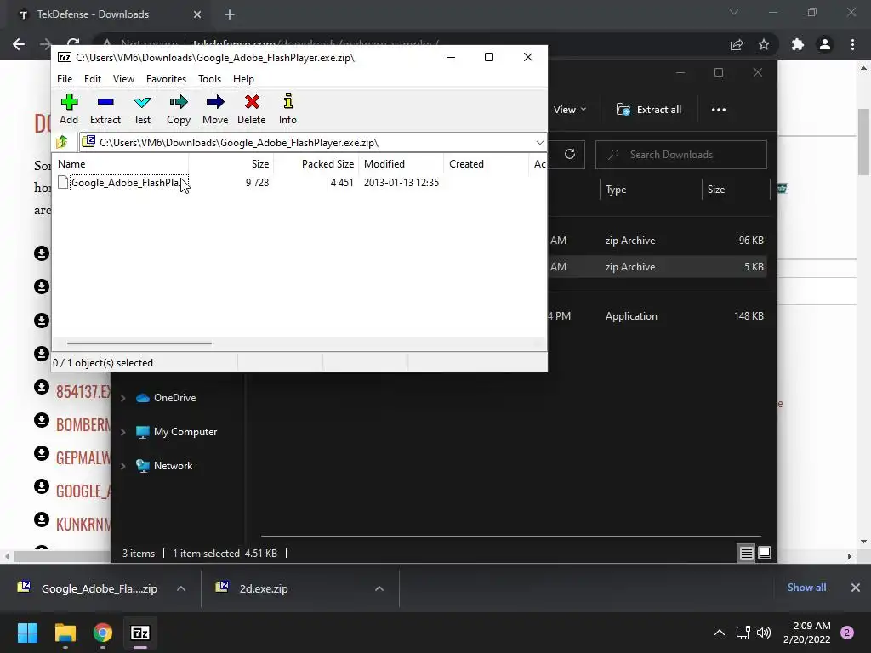Show hidden system tray icons
The height and width of the screenshot is (653, 871).
coord(720,633)
